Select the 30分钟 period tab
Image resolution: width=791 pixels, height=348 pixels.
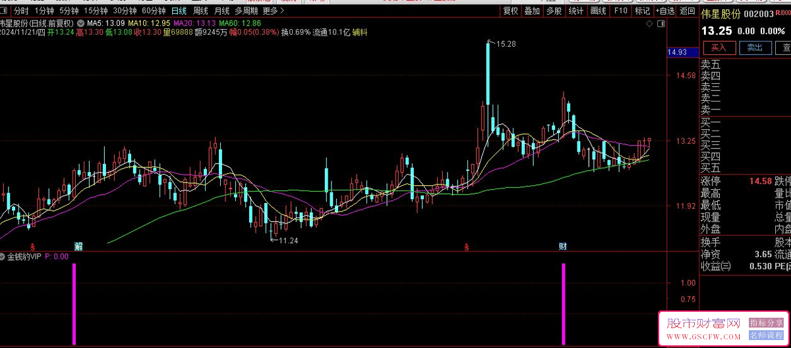pyautogui.click(x=125, y=11)
